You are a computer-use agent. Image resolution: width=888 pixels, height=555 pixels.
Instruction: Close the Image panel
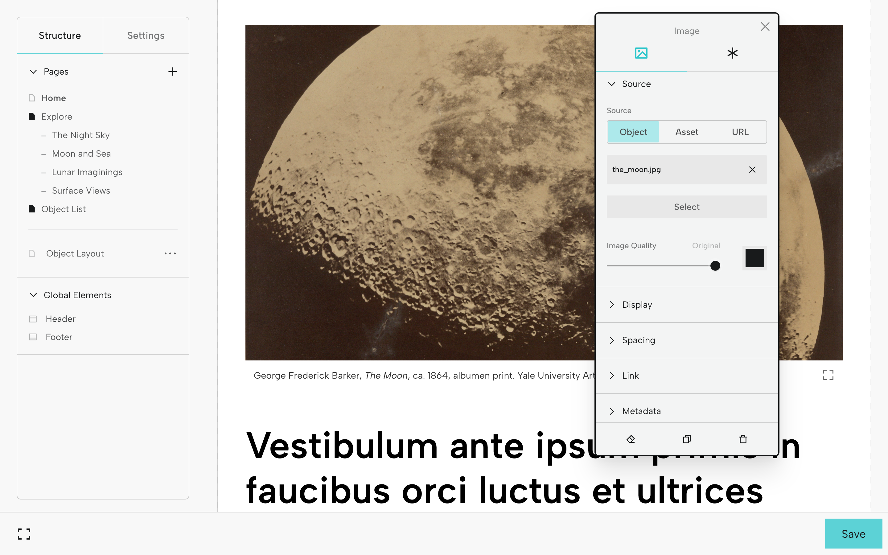pyautogui.click(x=765, y=27)
